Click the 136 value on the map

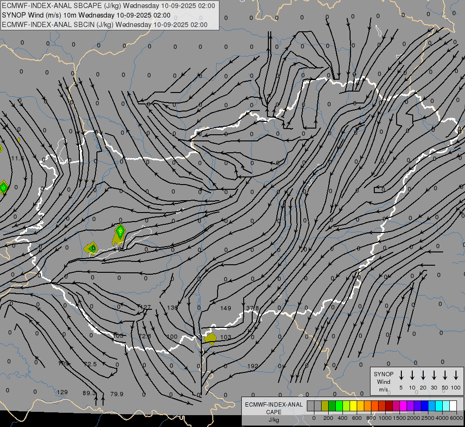tap(172, 307)
